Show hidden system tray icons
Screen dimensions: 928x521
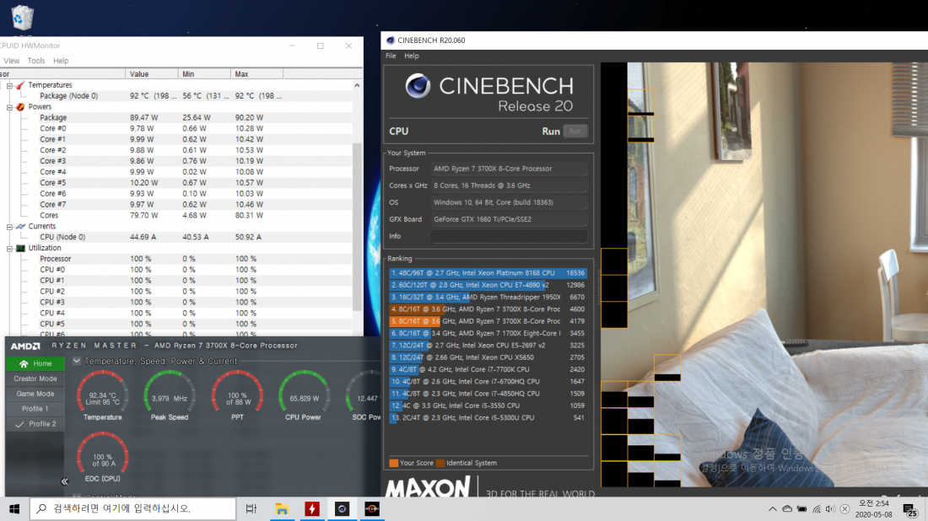772,508
